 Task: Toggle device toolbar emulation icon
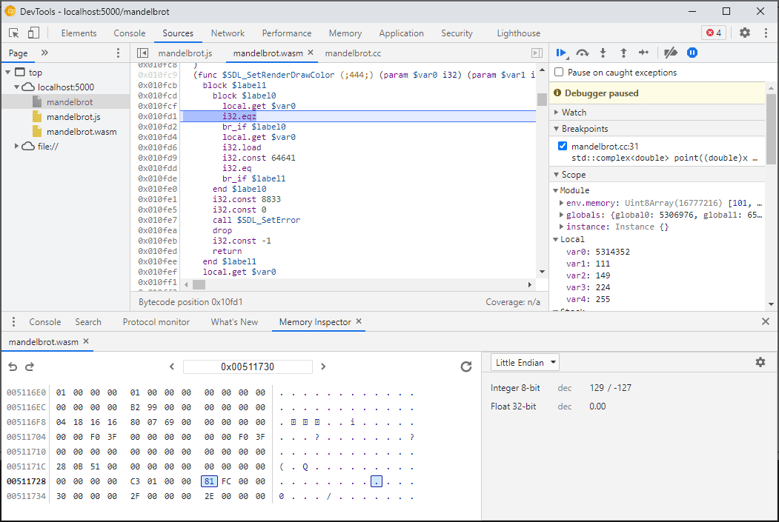tap(30, 33)
